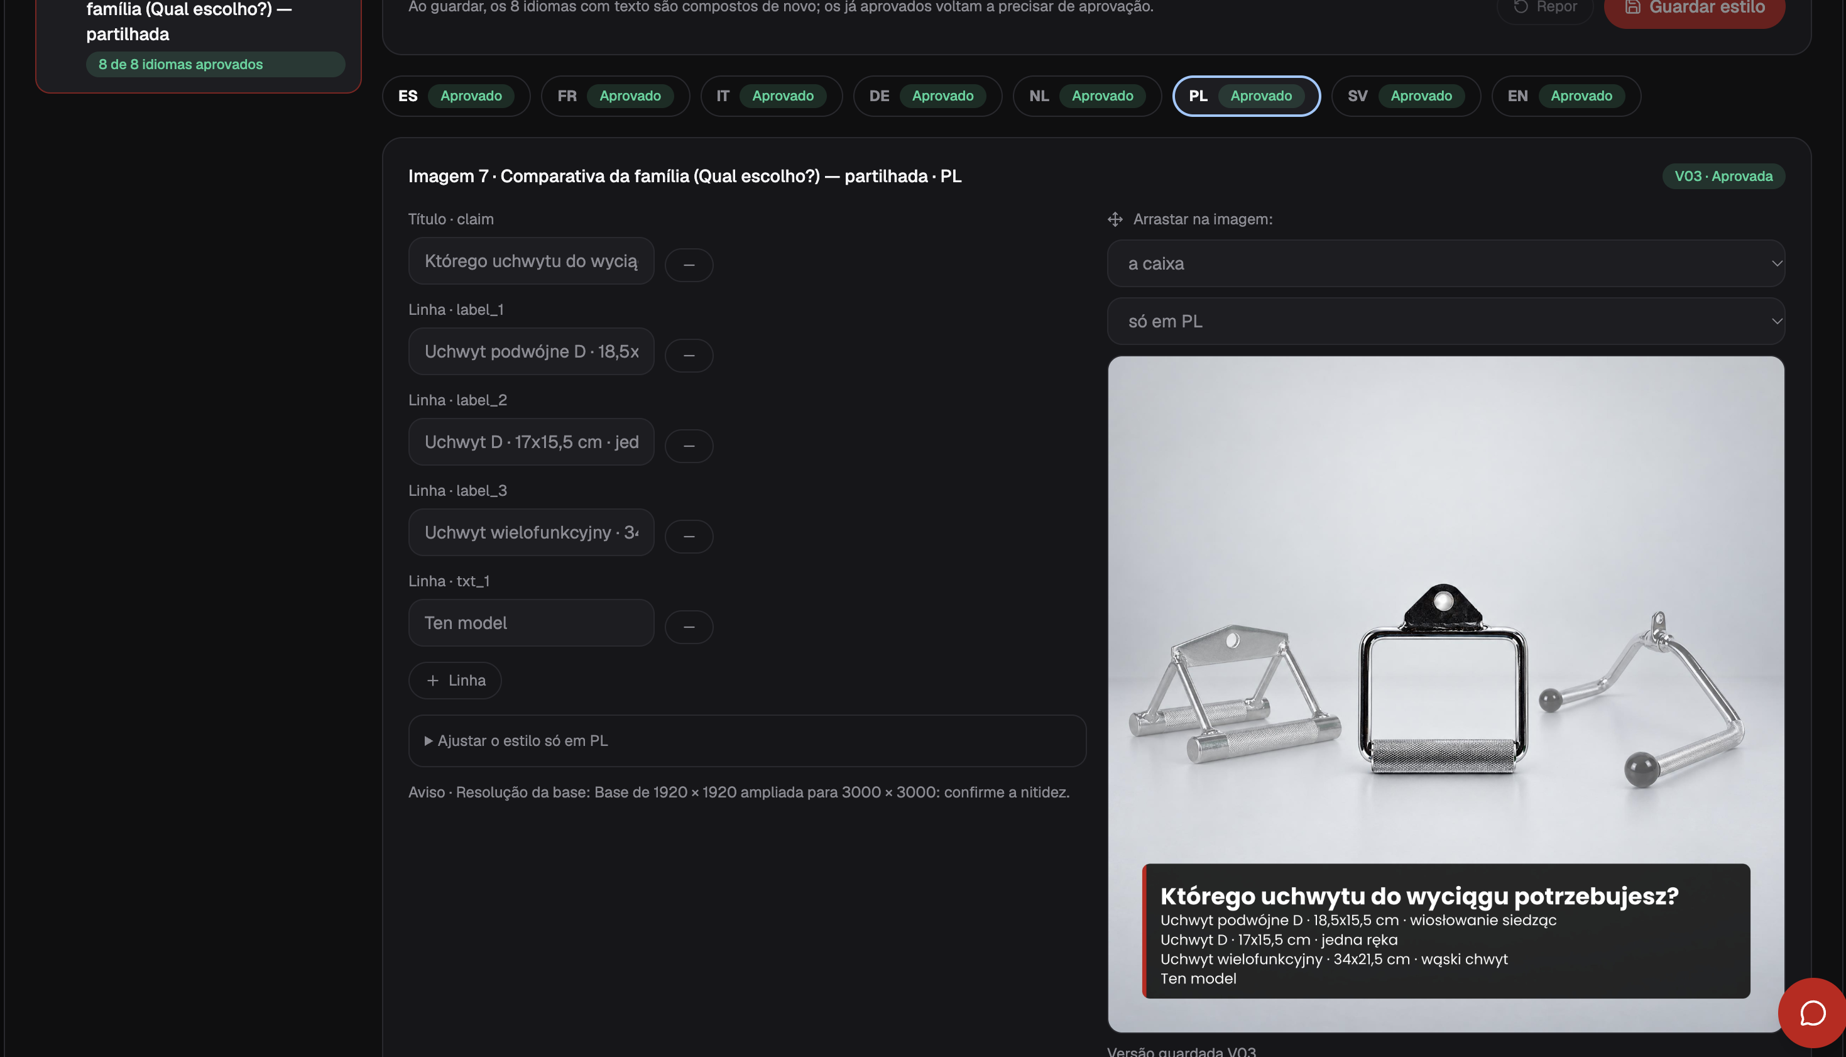The width and height of the screenshot is (1846, 1057).
Task: Add a new line with + Linha
Action: [455, 680]
